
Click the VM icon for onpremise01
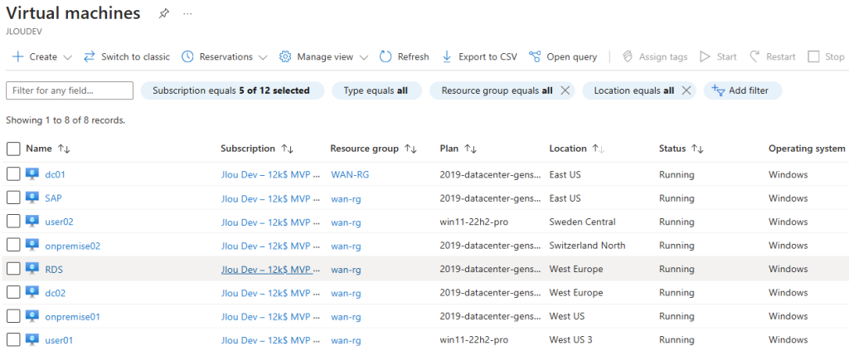point(32,316)
